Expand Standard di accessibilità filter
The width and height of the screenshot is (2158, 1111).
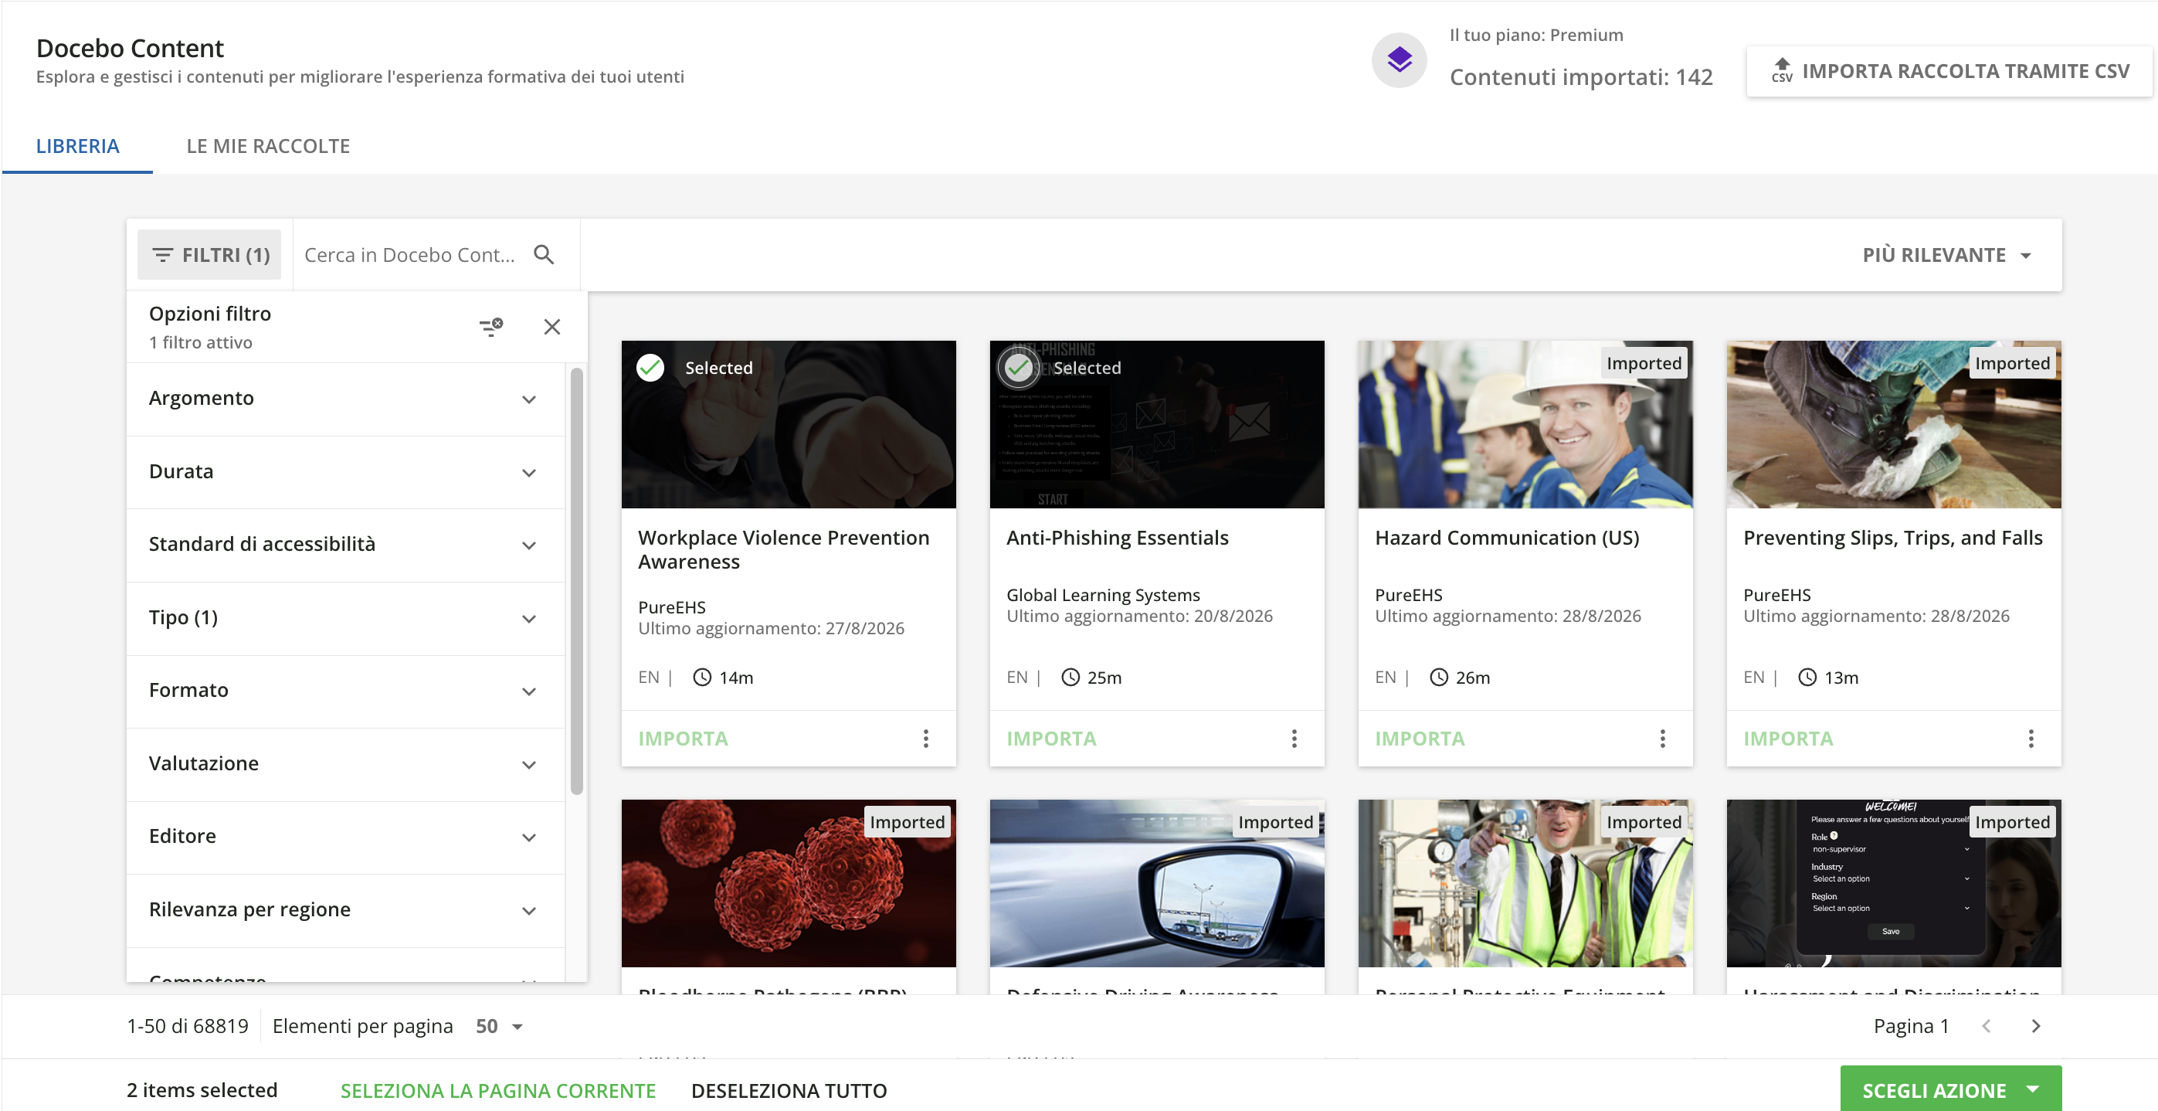(345, 545)
